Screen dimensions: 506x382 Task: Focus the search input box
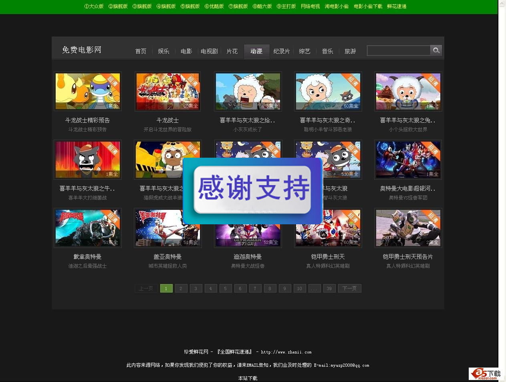point(399,50)
